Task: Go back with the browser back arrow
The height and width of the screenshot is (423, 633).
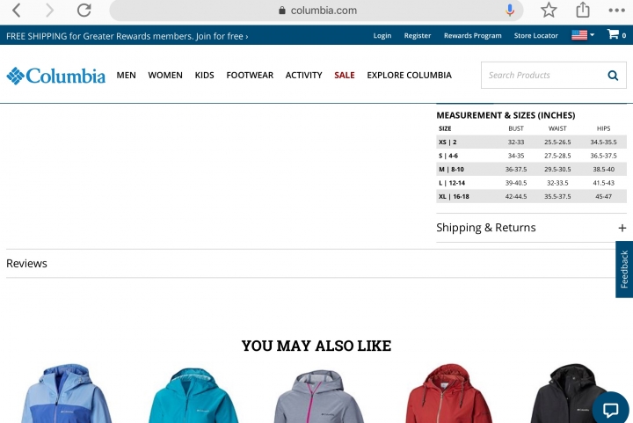Action: tap(17, 10)
